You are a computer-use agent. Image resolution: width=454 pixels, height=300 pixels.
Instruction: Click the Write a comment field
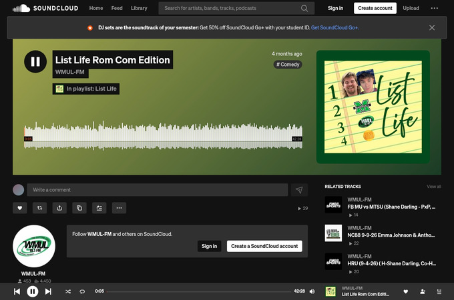(x=157, y=190)
